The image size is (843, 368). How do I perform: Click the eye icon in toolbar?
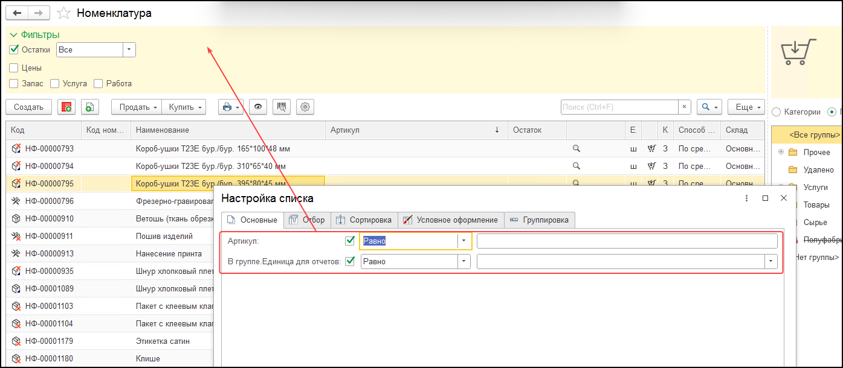click(258, 107)
